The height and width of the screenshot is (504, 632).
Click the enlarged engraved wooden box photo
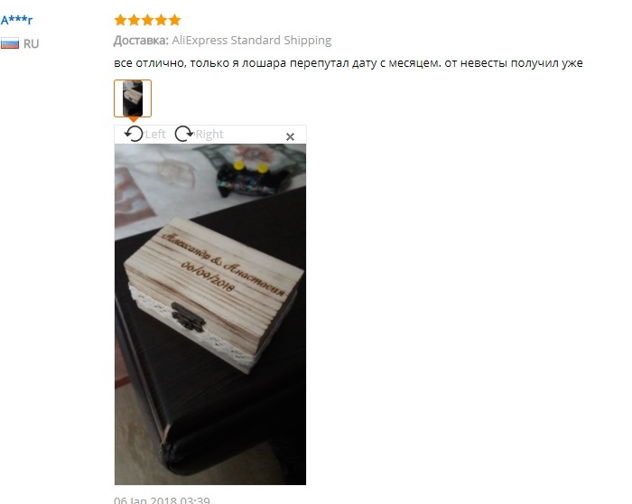[x=210, y=314]
